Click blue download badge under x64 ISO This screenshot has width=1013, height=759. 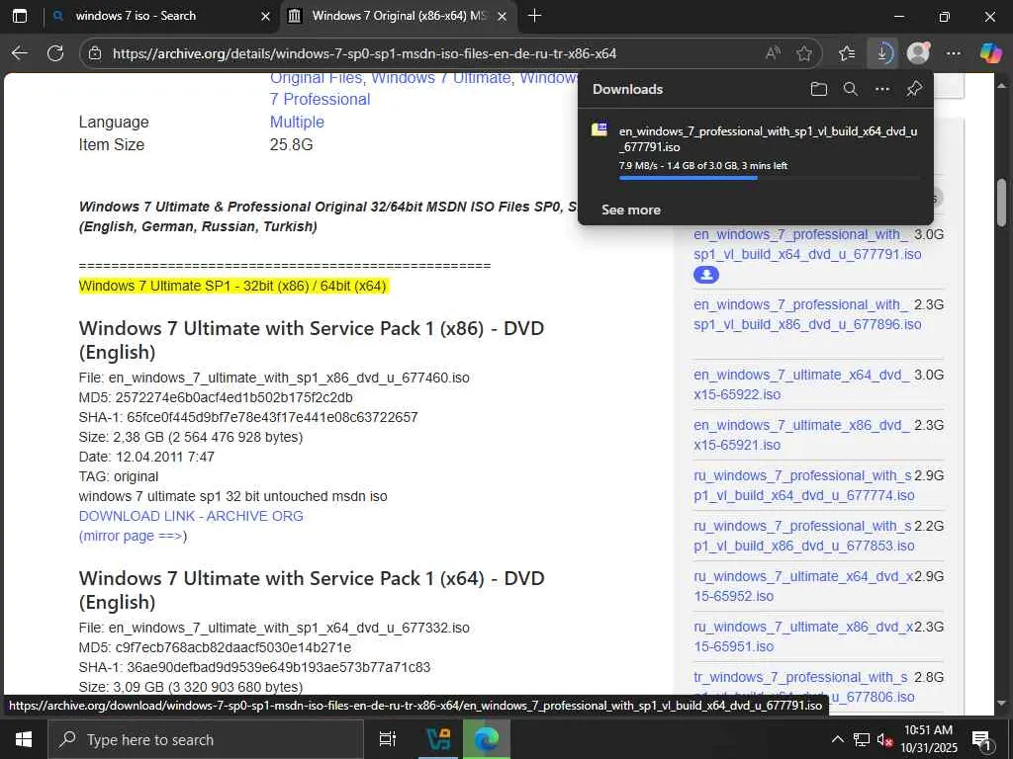click(x=706, y=275)
